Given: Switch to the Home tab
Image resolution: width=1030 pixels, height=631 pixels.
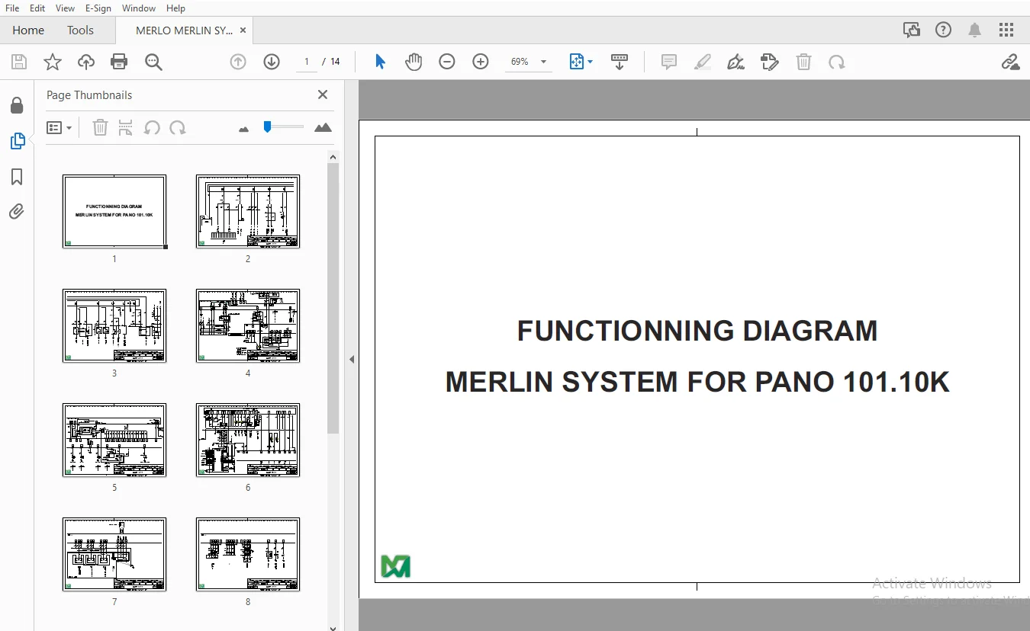Looking at the screenshot, I should click(28, 30).
